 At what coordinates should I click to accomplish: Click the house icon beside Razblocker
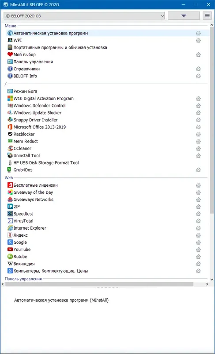tap(198, 134)
